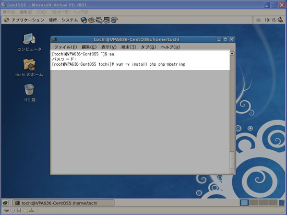Open the terminal 端末(T) menu
The width and height of the screenshot is (287, 215).
tap(129, 47)
